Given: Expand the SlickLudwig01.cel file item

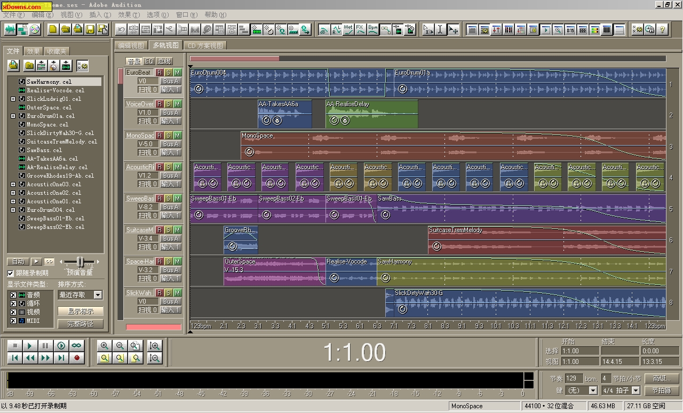Looking at the screenshot, I should (13, 99).
